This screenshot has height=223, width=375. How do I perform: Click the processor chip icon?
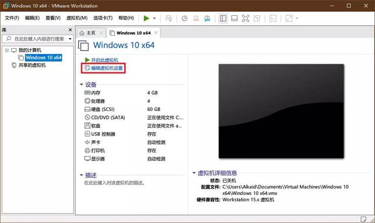pos(87,101)
